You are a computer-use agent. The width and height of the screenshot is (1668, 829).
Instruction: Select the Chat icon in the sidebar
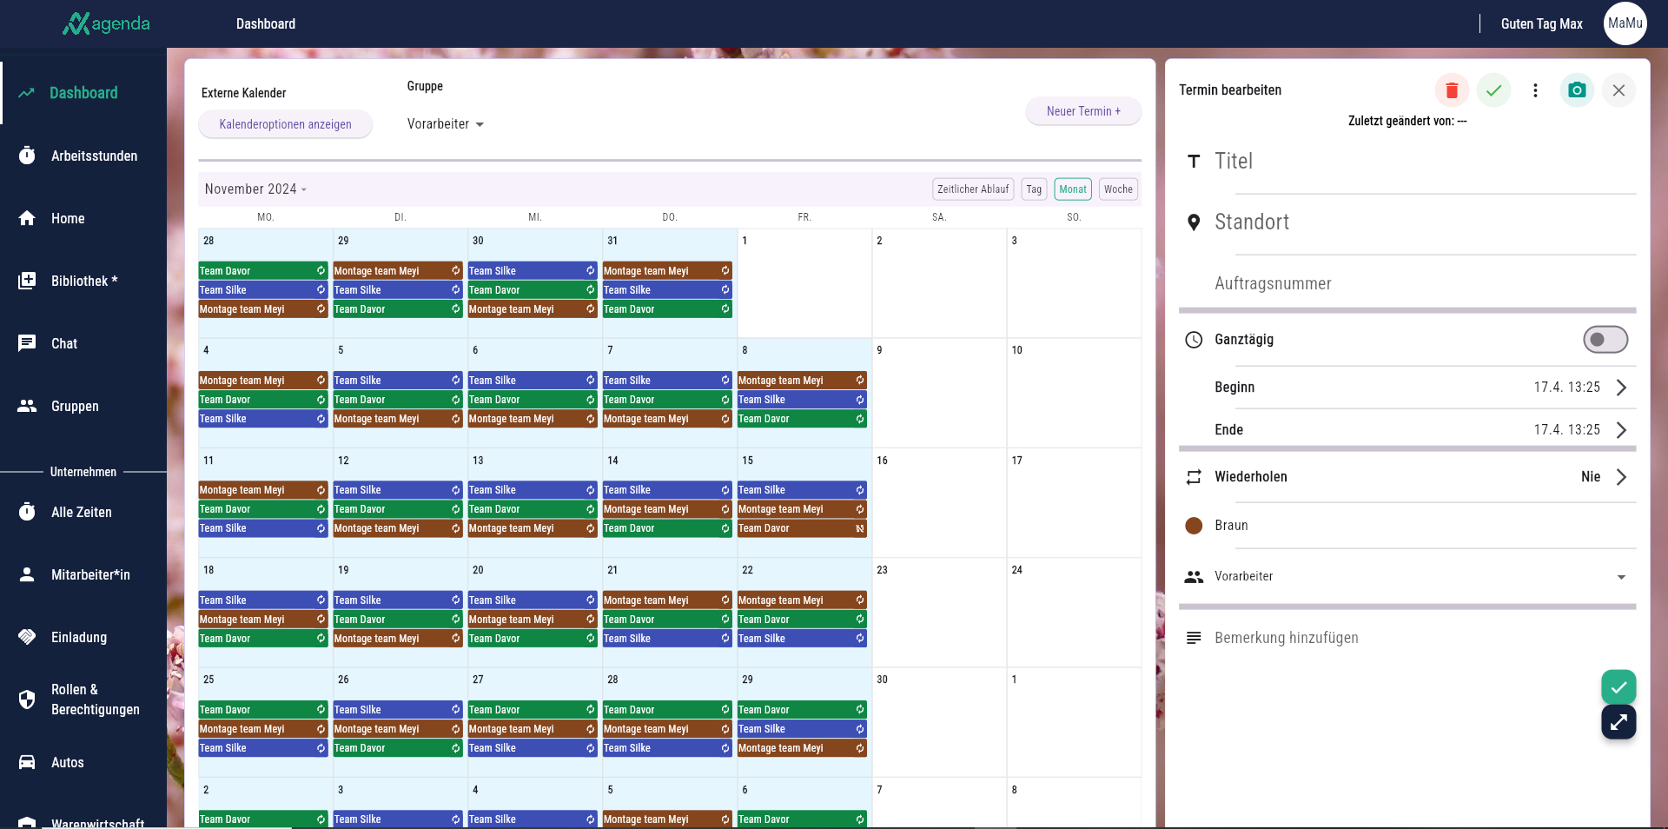pyautogui.click(x=27, y=343)
